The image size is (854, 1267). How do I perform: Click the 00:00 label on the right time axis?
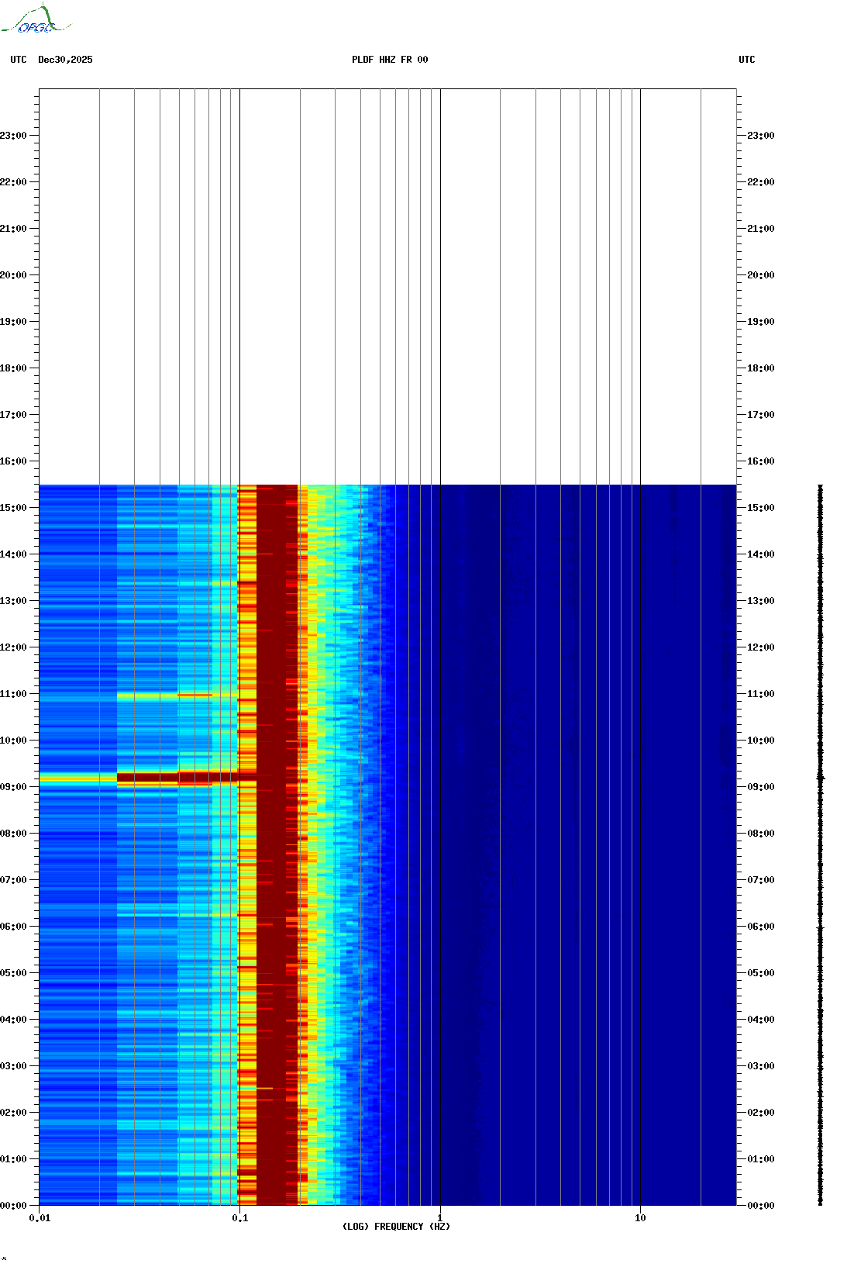click(761, 1206)
